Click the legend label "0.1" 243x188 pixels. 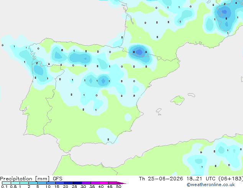(x=4, y=186)
